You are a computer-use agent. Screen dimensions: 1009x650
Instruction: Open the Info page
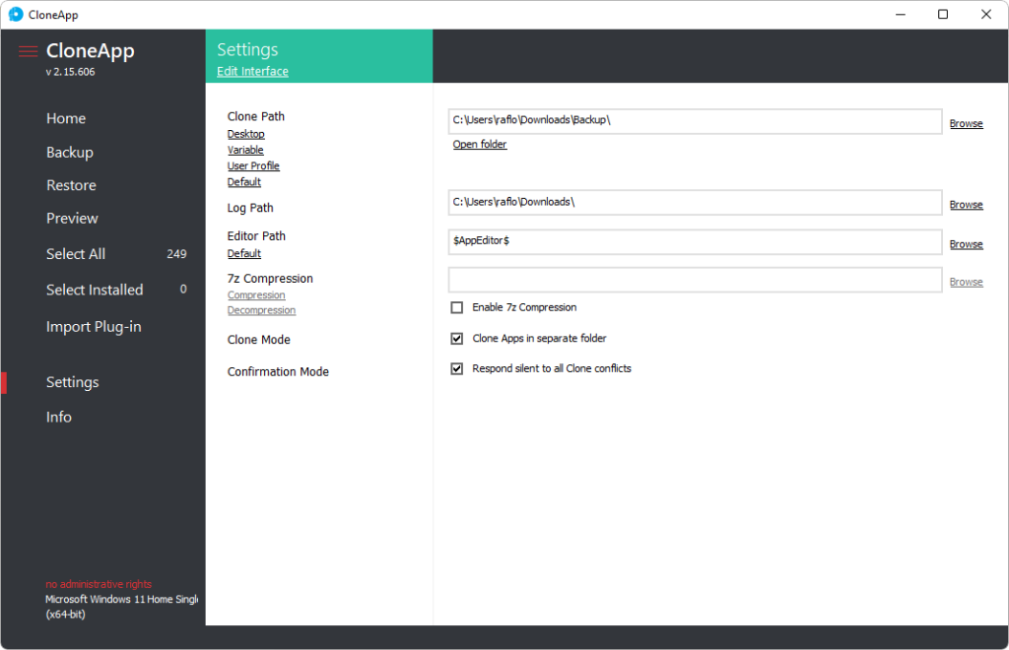pyautogui.click(x=58, y=417)
